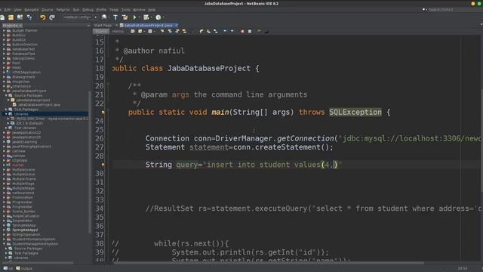Select the Projects panel tab
The height and width of the screenshot is (272, 483).
[12, 26]
